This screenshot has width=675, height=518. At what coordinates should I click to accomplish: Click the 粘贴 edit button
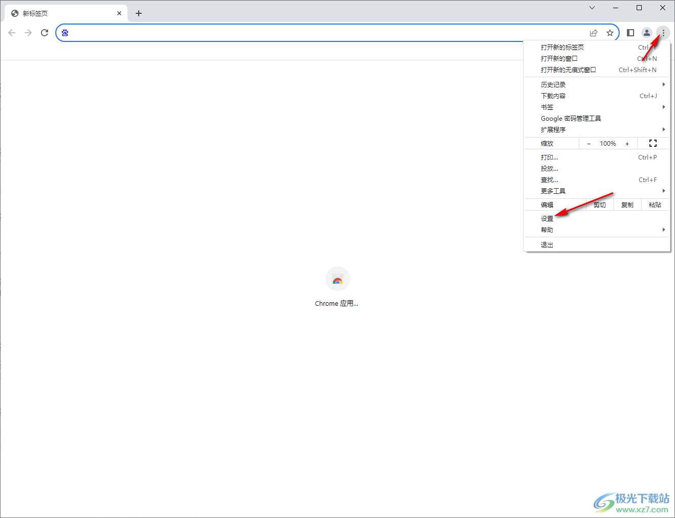point(655,205)
